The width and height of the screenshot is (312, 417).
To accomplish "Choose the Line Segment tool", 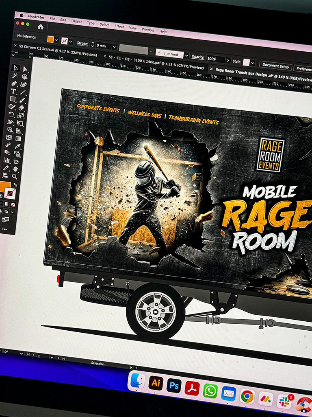I will point(23,92).
